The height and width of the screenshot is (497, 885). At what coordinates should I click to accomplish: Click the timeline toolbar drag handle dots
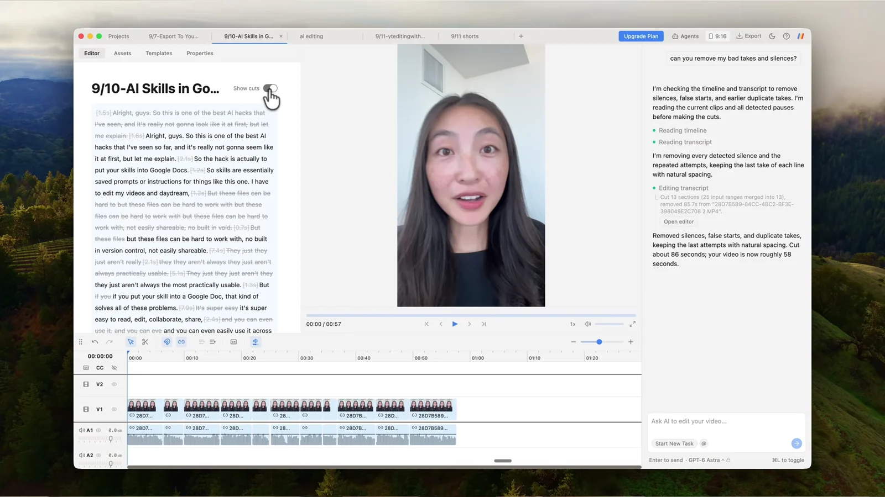81,342
